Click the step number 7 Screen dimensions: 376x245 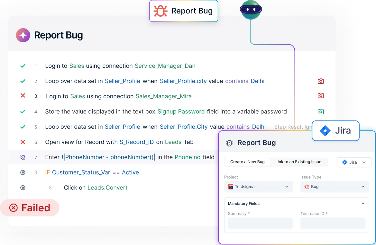(36, 157)
